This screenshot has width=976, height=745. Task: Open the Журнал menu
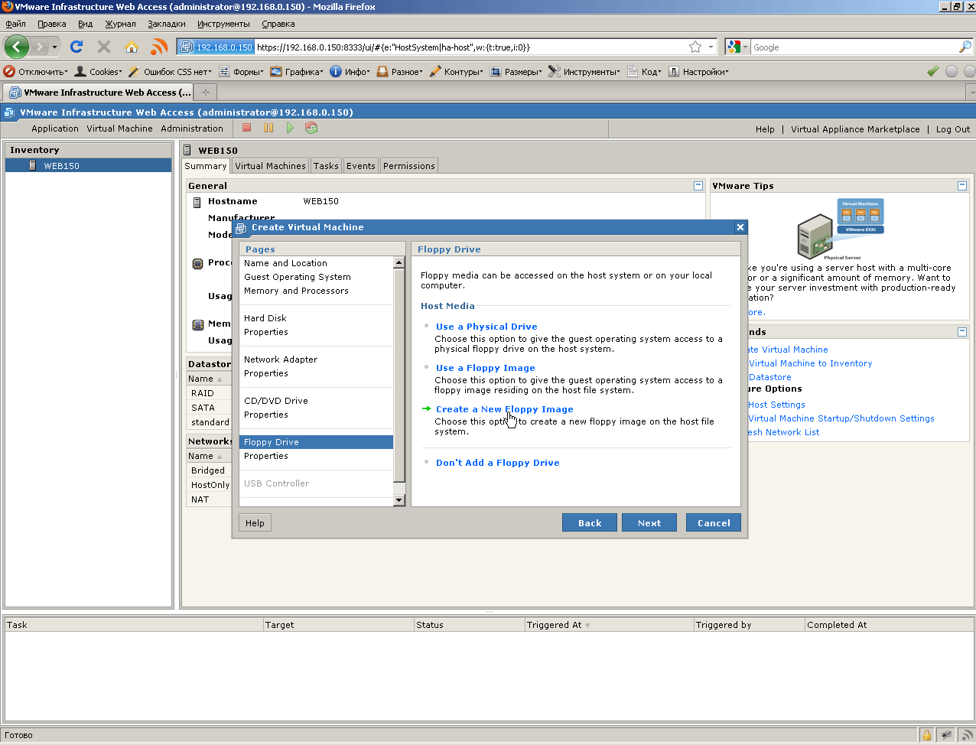point(120,24)
